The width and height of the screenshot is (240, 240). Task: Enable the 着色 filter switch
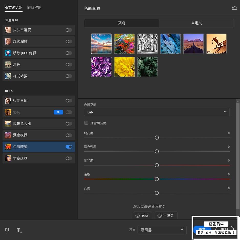69,65
